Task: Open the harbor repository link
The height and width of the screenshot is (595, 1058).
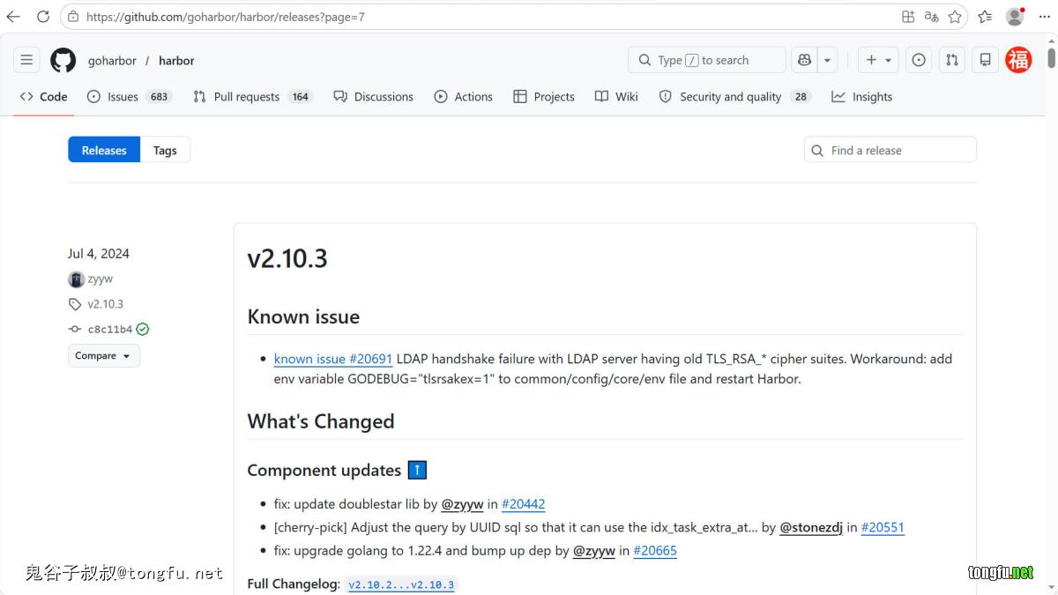Action: (176, 61)
